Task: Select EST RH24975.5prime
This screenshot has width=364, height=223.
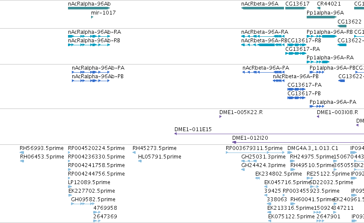Action: pos(293,161)
